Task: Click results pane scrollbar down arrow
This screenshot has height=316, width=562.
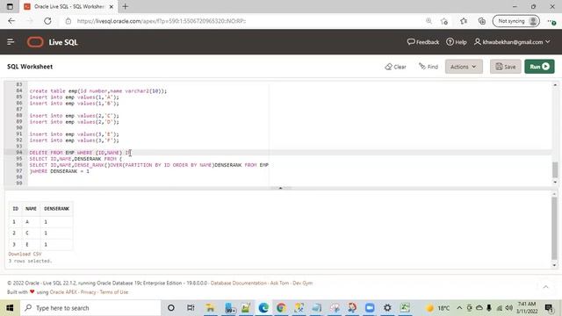Action: click(x=554, y=265)
